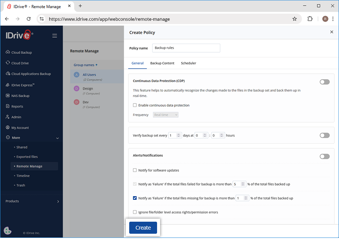Go to My Account

pos(17,128)
